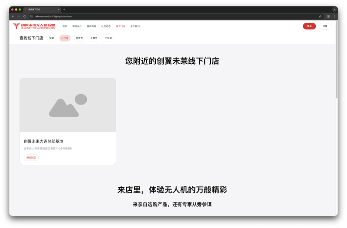The height and width of the screenshot is (228, 347).
Task: Click heading 您附近的创翼未莱线下门店
Action: [x=172, y=61]
